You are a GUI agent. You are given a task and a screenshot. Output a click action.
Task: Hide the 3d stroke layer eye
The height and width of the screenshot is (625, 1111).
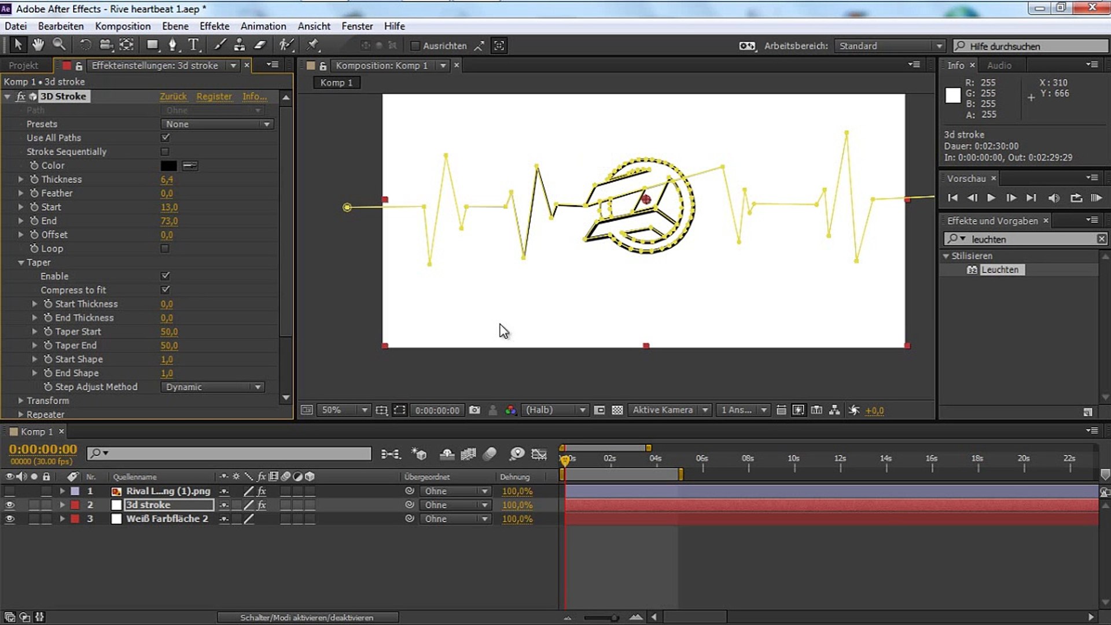point(9,505)
